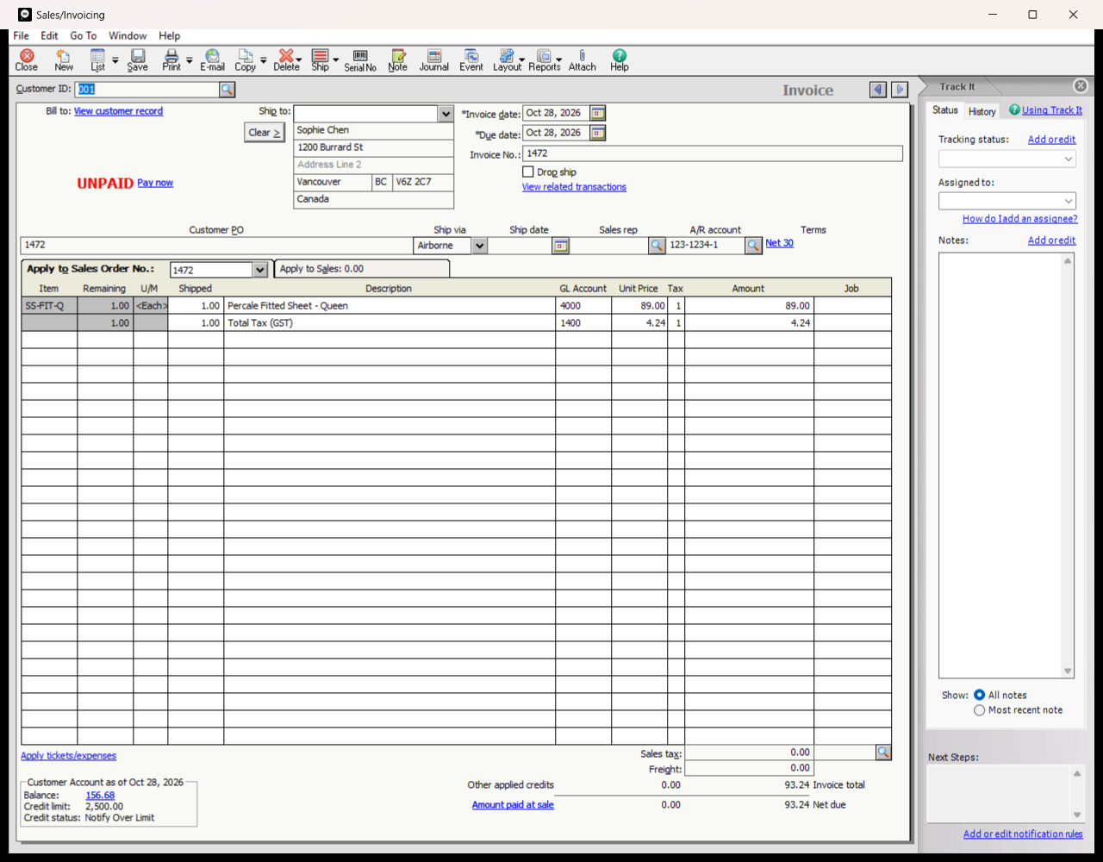Close the Track It panel

point(1080,85)
